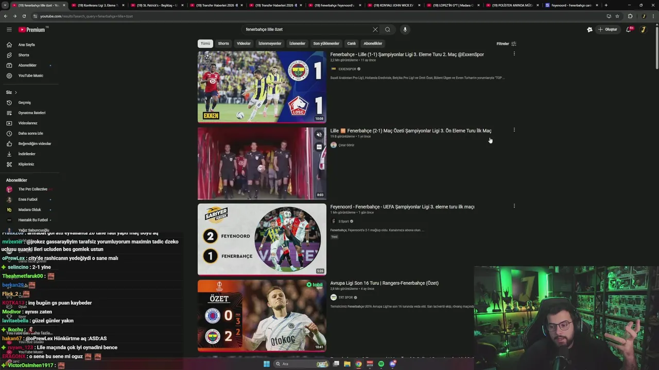Click the browser reload button
659x370 pixels.
point(24,16)
